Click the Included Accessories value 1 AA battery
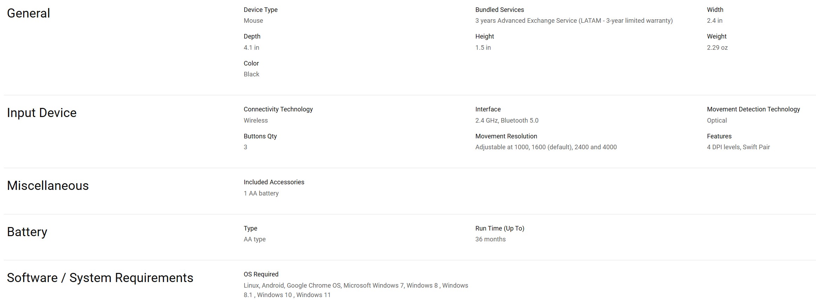 (x=261, y=193)
